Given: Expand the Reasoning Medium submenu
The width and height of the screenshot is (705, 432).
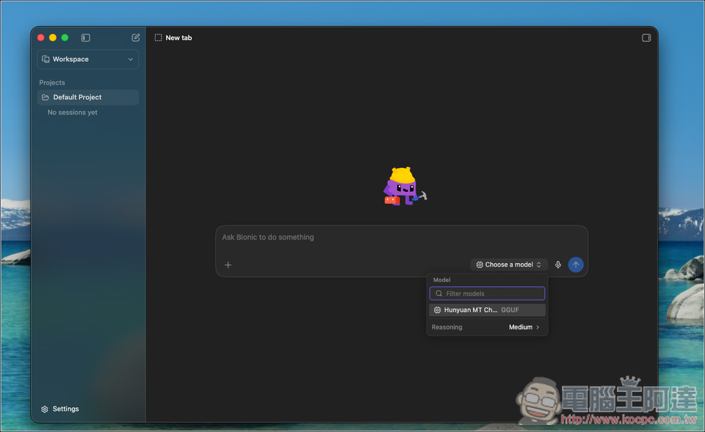Looking at the screenshot, I should (x=487, y=327).
